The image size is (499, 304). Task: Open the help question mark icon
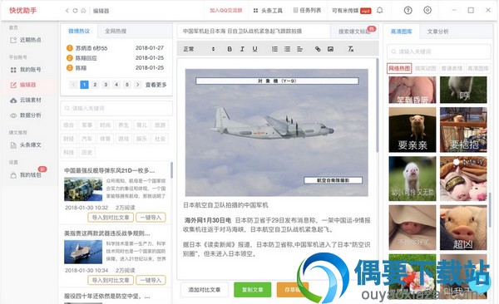408,11
